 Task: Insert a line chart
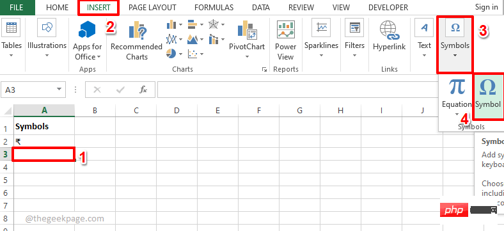(x=171, y=39)
